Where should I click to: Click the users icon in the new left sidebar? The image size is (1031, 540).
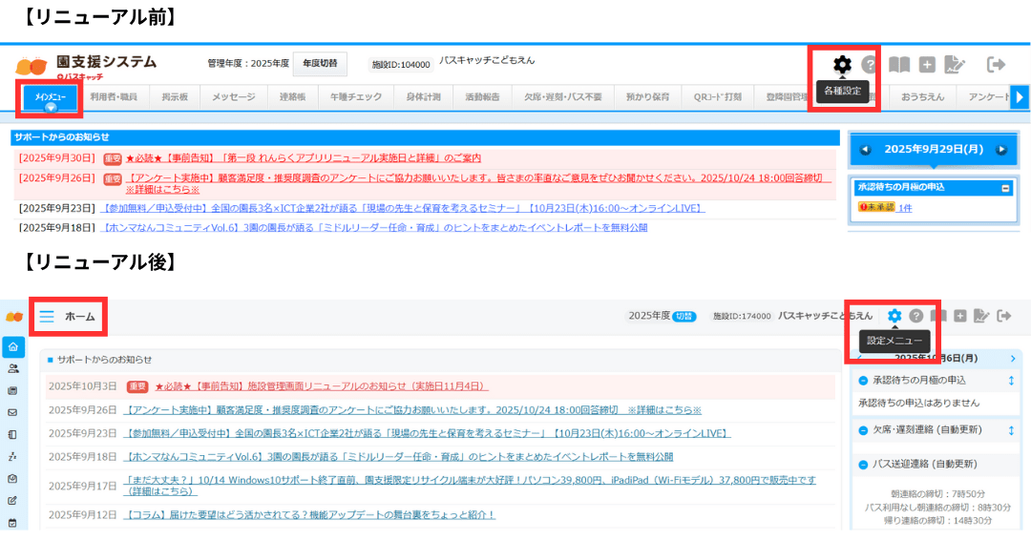13,369
